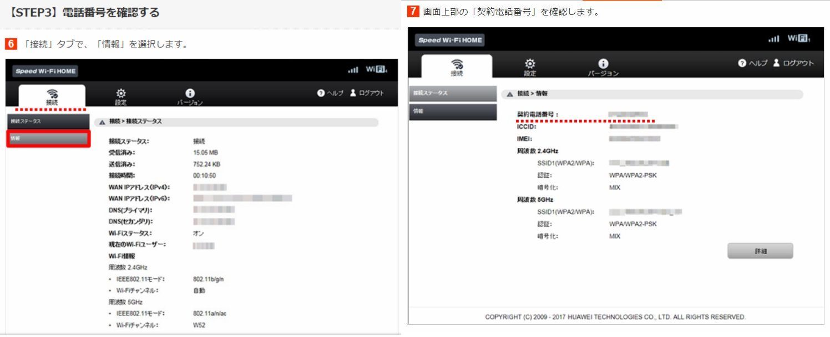Click the 周波数 2.4GHz heading on the 情報 page
Image resolution: width=830 pixels, height=337 pixels.
tap(537, 151)
